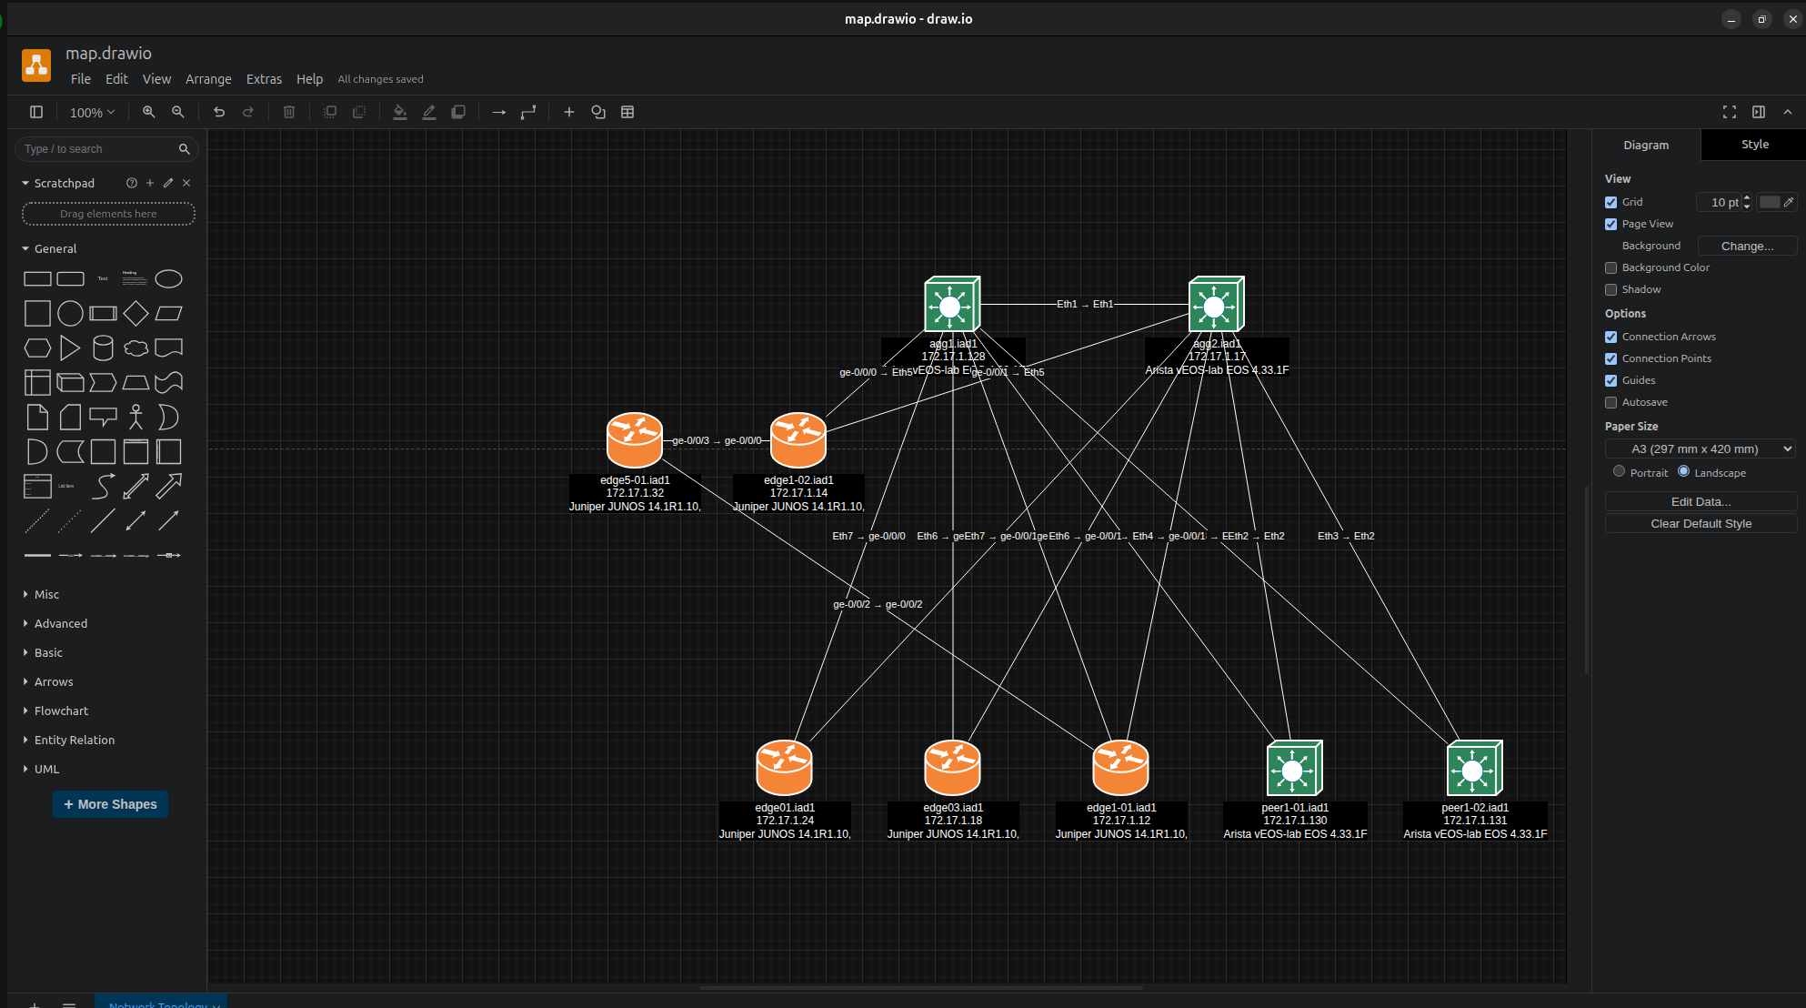
Task: Click the Edit Style pencil icon
Action: pos(429,112)
